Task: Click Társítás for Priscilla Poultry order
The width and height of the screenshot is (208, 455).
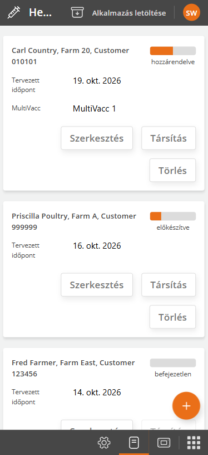Action: (169, 285)
